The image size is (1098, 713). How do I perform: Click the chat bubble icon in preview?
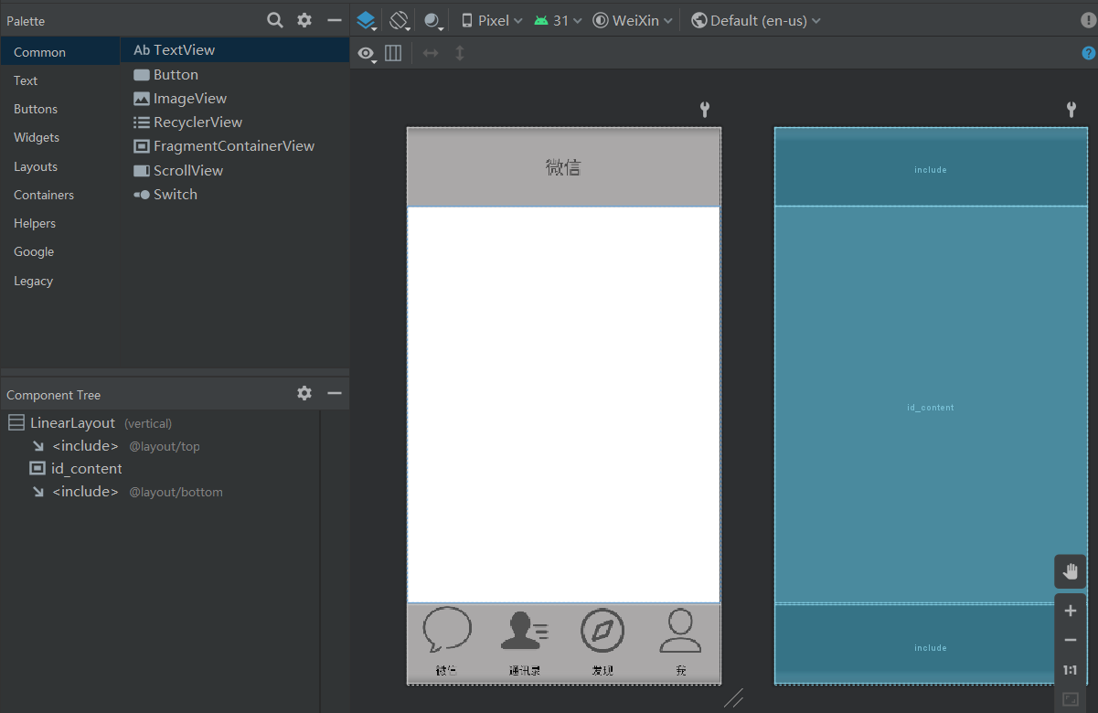(447, 629)
